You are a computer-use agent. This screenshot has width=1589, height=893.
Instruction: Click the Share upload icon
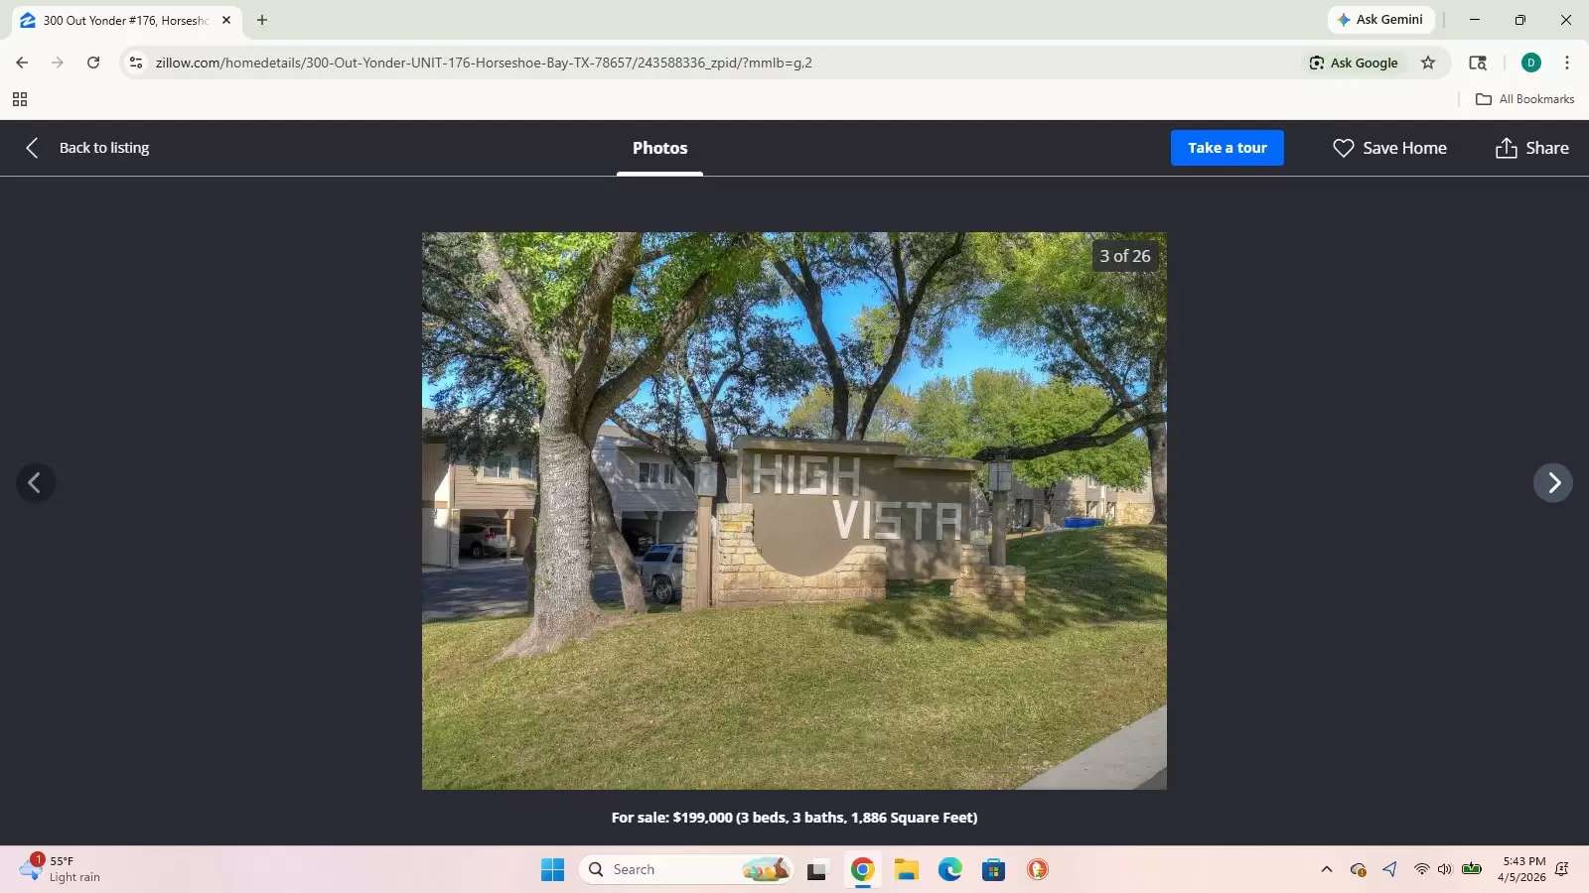click(x=1506, y=148)
